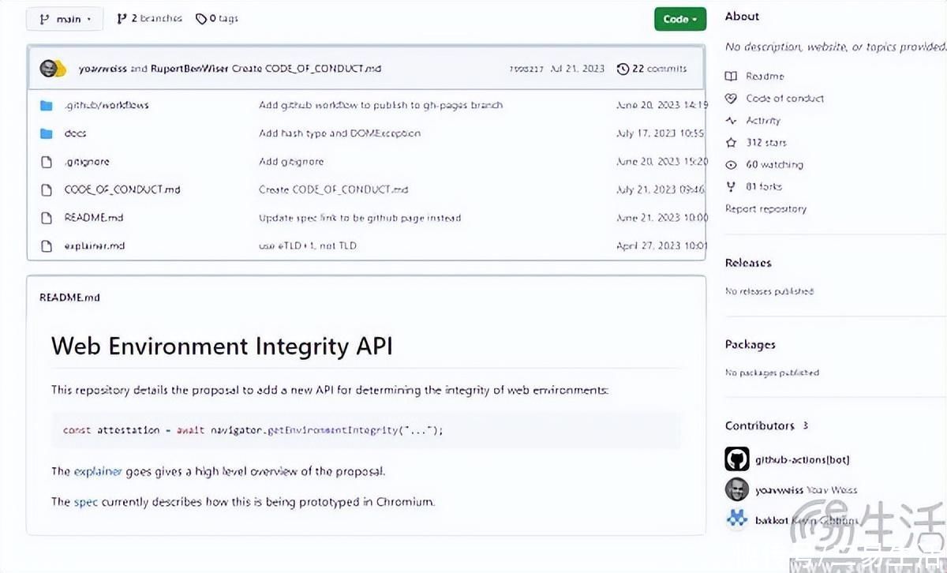Image resolution: width=947 pixels, height=573 pixels.
Task: Click the fork icon beside 81 forks
Action: tap(731, 187)
